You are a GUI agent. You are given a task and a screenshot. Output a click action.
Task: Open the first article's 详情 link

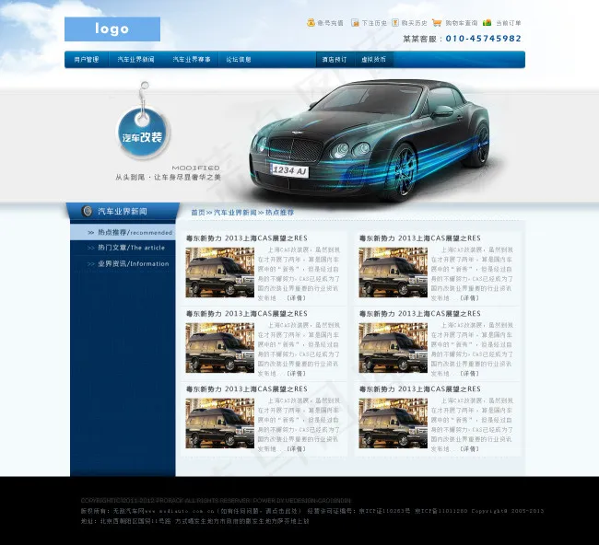pyautogui.click(x=296, y=298)
